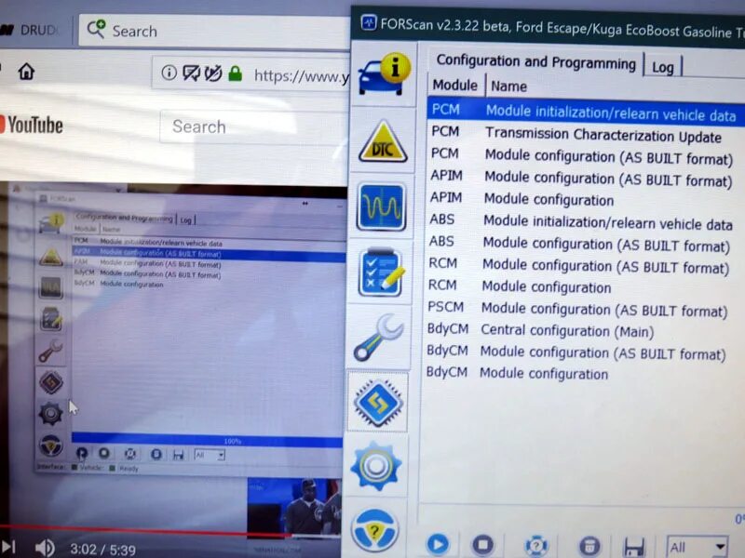Viewport: 745px width, 558px height.
Task: Click the search magnifier plus icon in browser
Action: click(96, 30)
